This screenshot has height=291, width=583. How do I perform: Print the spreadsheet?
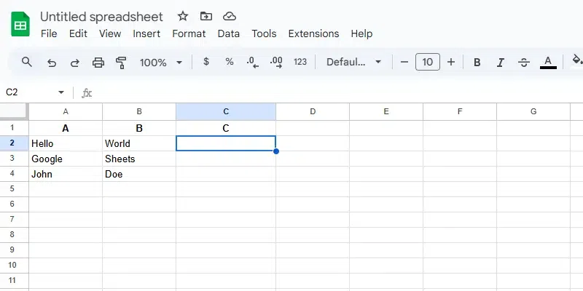98,63
